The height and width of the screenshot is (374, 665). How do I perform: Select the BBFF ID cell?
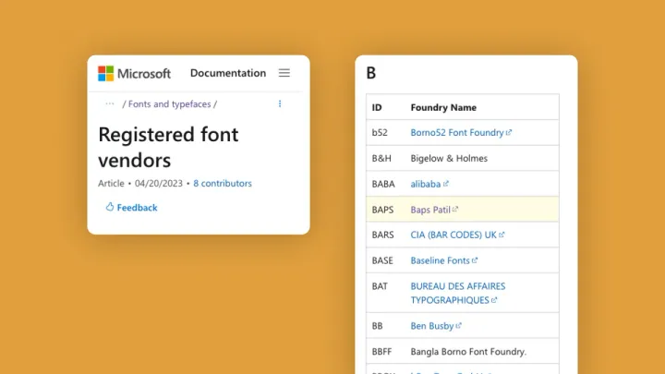(381, 352)
